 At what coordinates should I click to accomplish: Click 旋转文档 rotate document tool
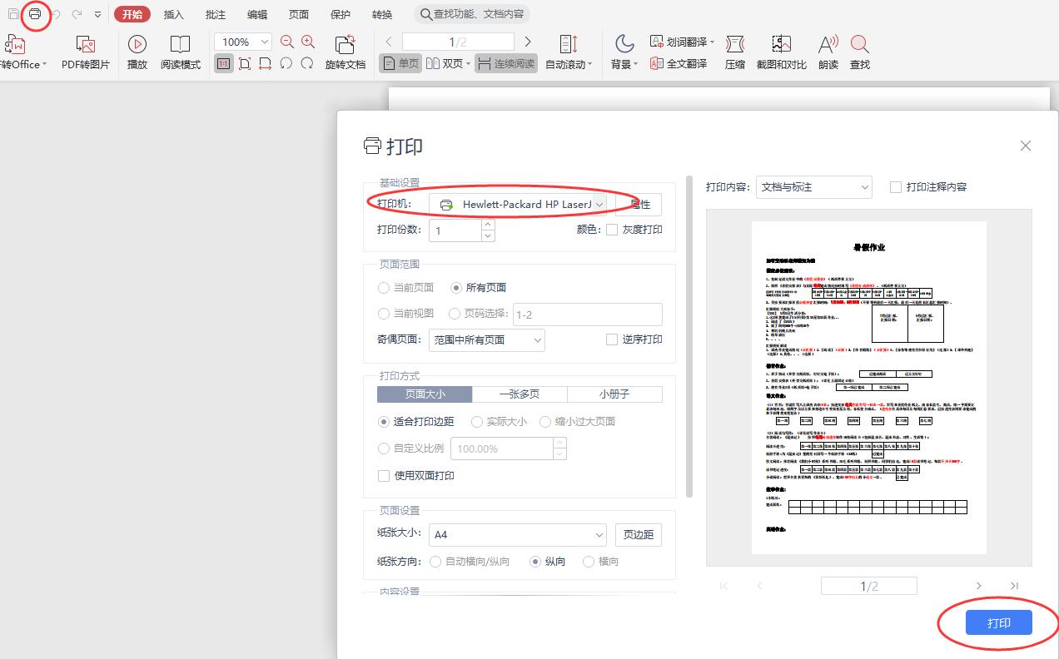pyautogui.click(x=346, y=52)
